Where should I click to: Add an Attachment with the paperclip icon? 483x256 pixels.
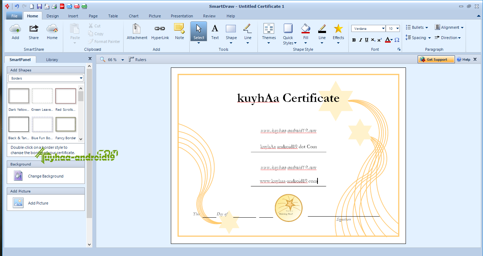137,32
